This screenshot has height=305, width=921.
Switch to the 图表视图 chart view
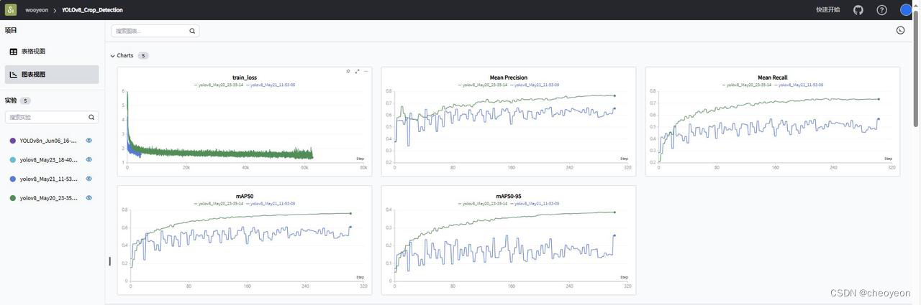coord(51,75)
